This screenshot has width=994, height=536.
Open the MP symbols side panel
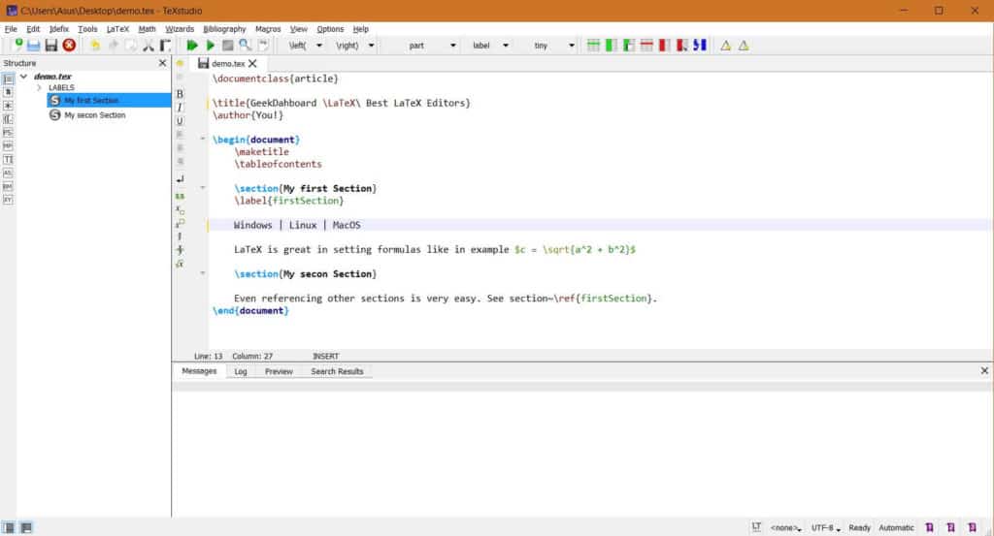click(x=8, y=146)
